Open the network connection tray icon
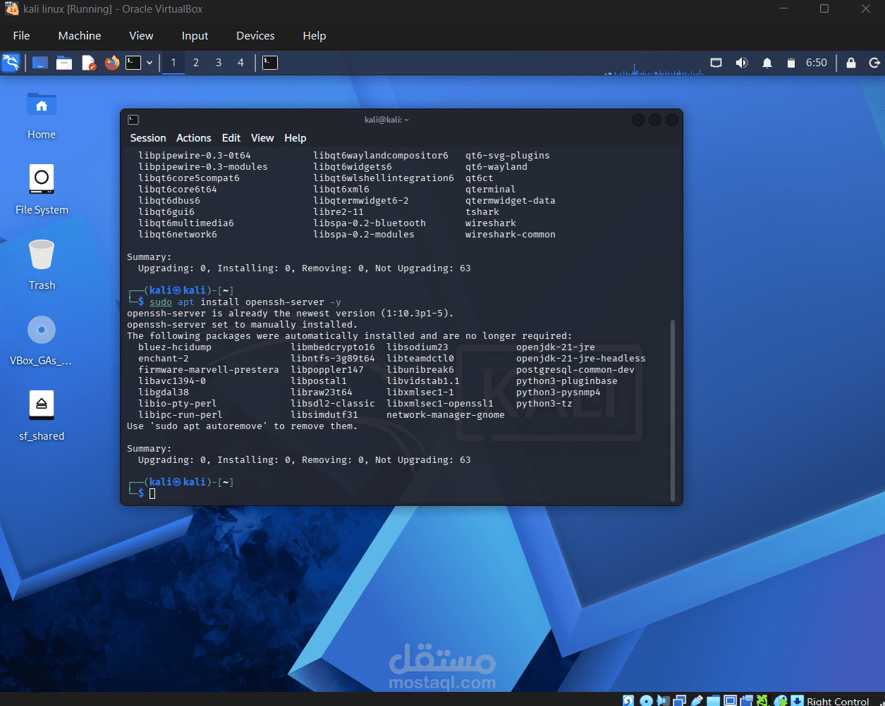 point(716,63)
